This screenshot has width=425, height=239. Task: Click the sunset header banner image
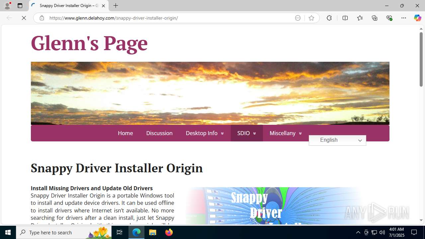click(x=210, y=93)
